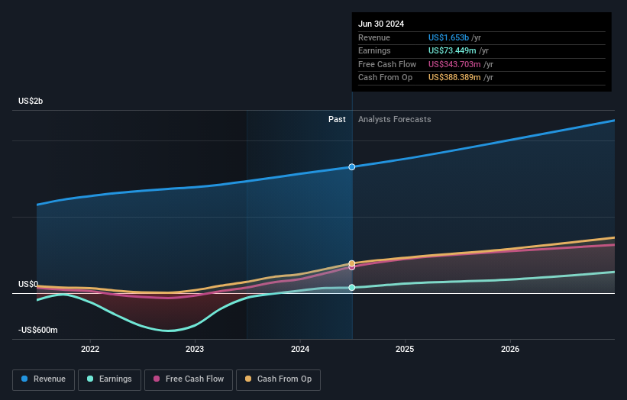This screenshot has height=400, width=627.
Task: Click the Past section label
Action: 337,120
